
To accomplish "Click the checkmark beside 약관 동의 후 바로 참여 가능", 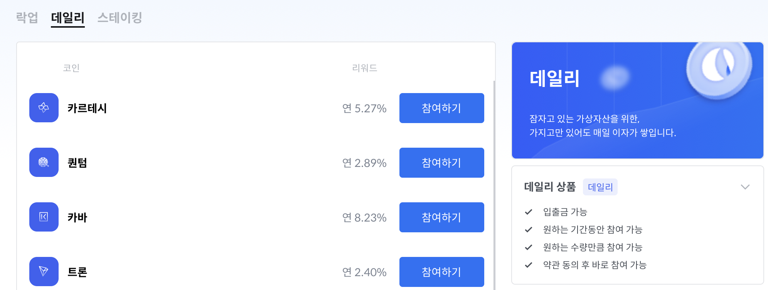I will (x=528, y=265).
